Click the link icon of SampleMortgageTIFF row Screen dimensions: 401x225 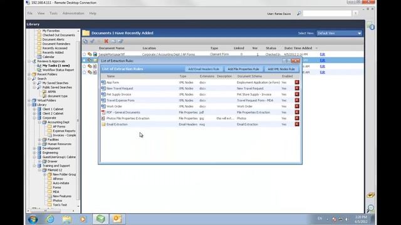click(x=90, y=54)
